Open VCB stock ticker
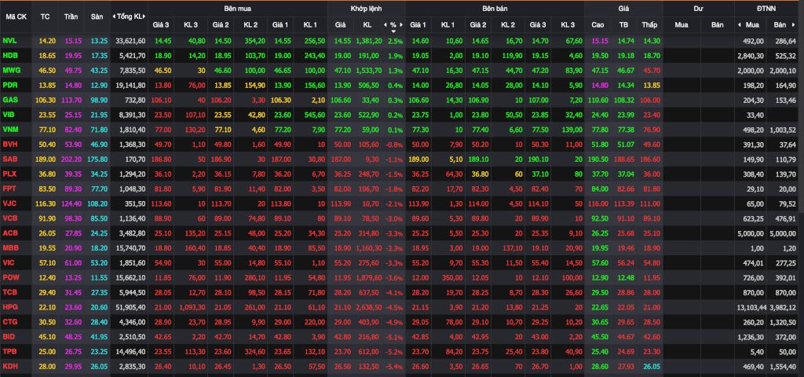 click(x=10, y=218)
